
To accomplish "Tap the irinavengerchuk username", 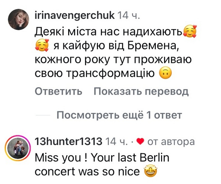I will [74, 15].
